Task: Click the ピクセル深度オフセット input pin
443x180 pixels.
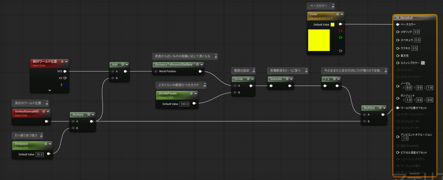Action: pyautogui.click(x=398, y=152)
